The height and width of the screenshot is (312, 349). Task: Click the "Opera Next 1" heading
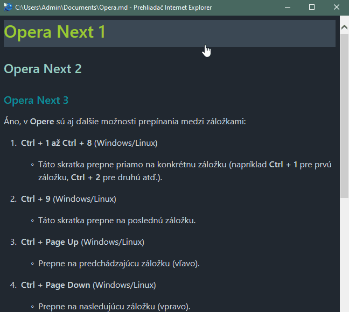click(55, 32)
